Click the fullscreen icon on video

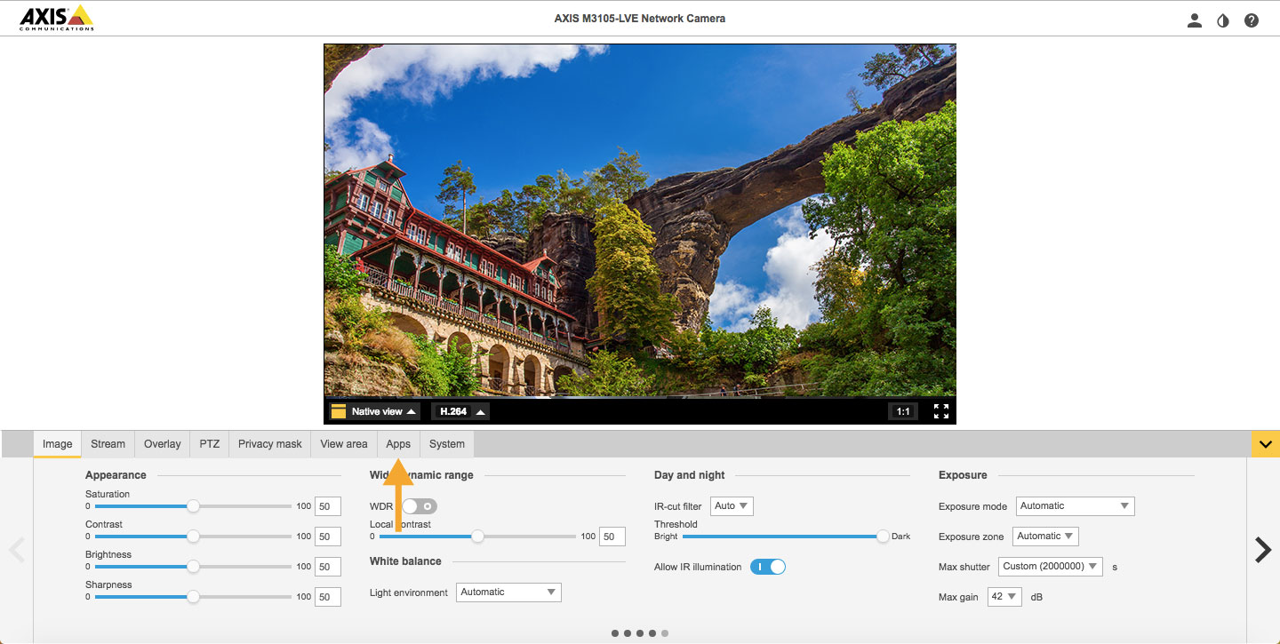point(941,411)
